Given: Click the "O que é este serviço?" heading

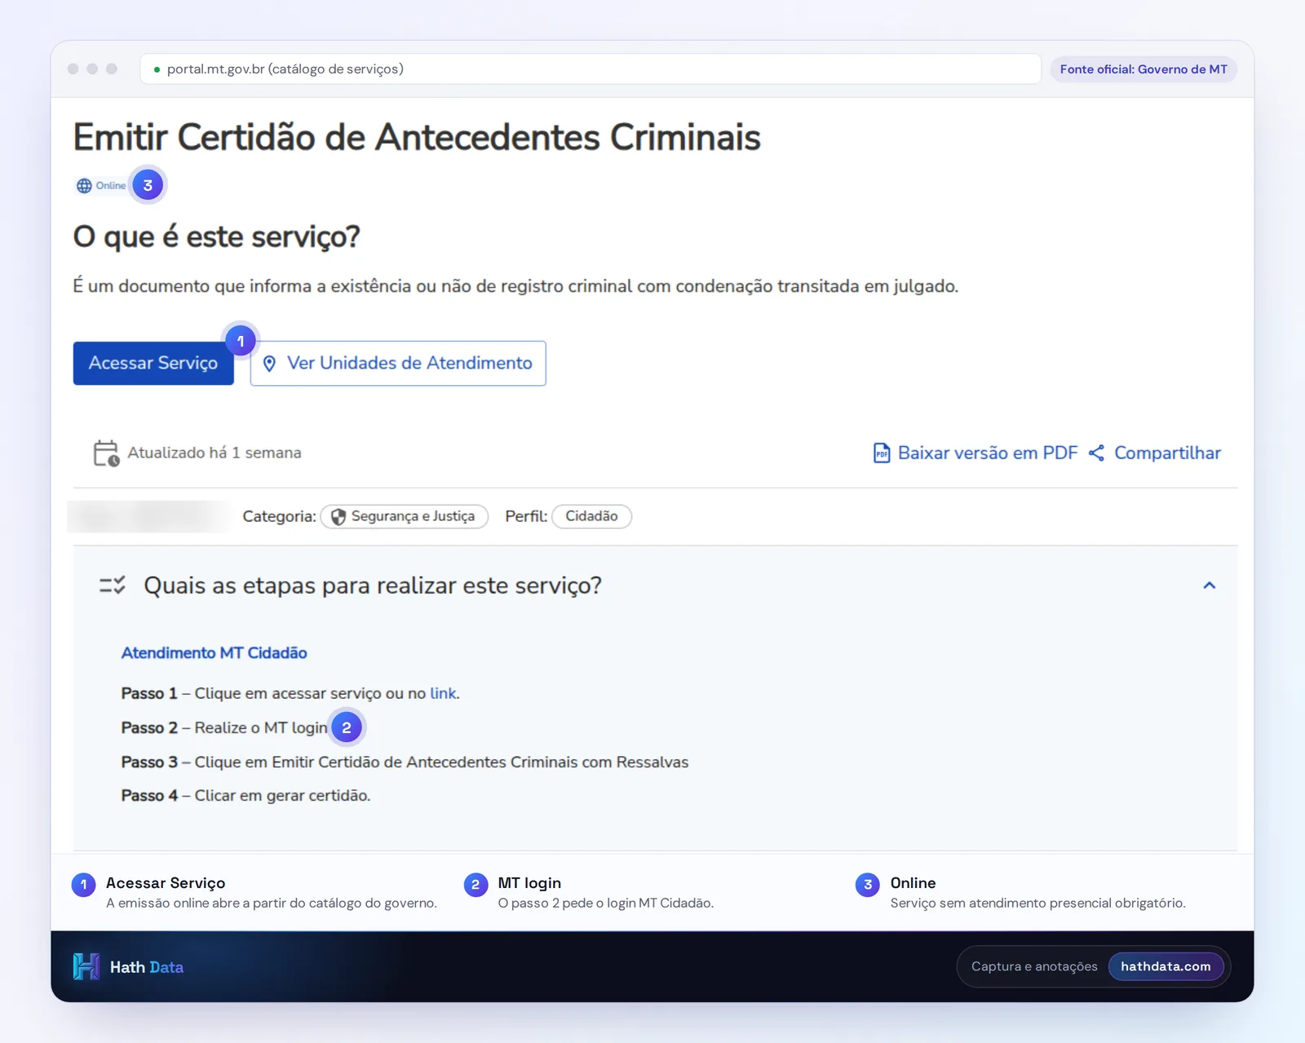Looking at the screenshot, I should click(217, 237).
